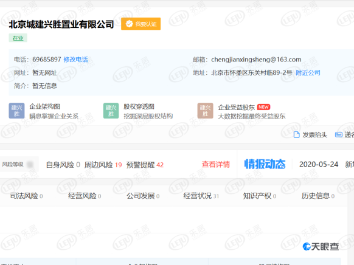Click the 我要认证 verification button
The image size is (354, 265).
click(141, 24)
